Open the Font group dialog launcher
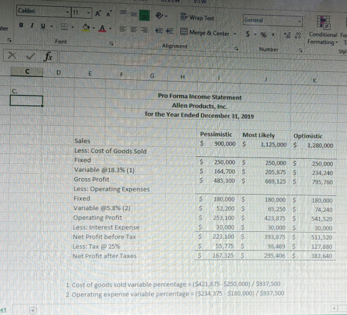Screen dimensions: 347x315 (x=112, y=43)
